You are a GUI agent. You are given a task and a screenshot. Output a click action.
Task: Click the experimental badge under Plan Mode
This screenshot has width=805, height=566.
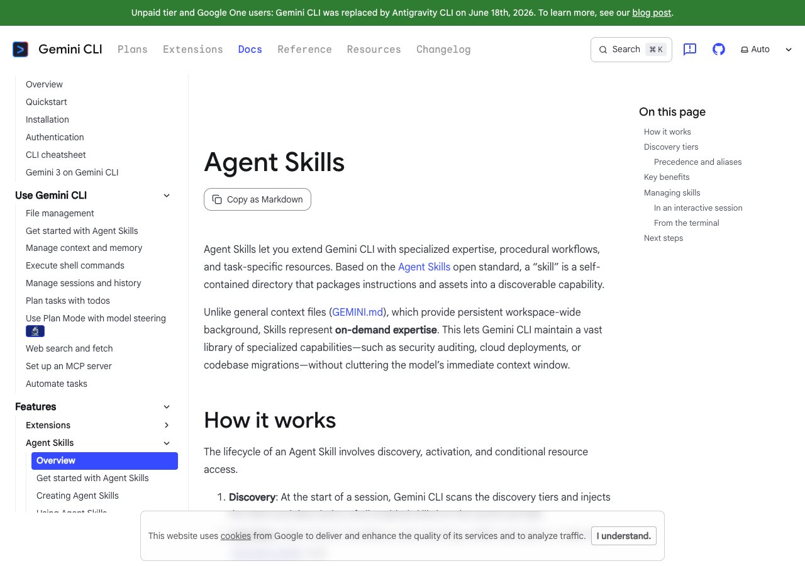click(35, 331)
